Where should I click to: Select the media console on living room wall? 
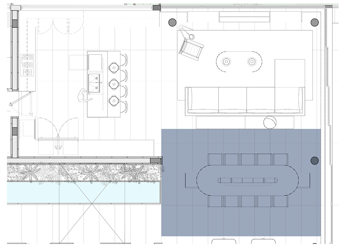click(244, 16)
